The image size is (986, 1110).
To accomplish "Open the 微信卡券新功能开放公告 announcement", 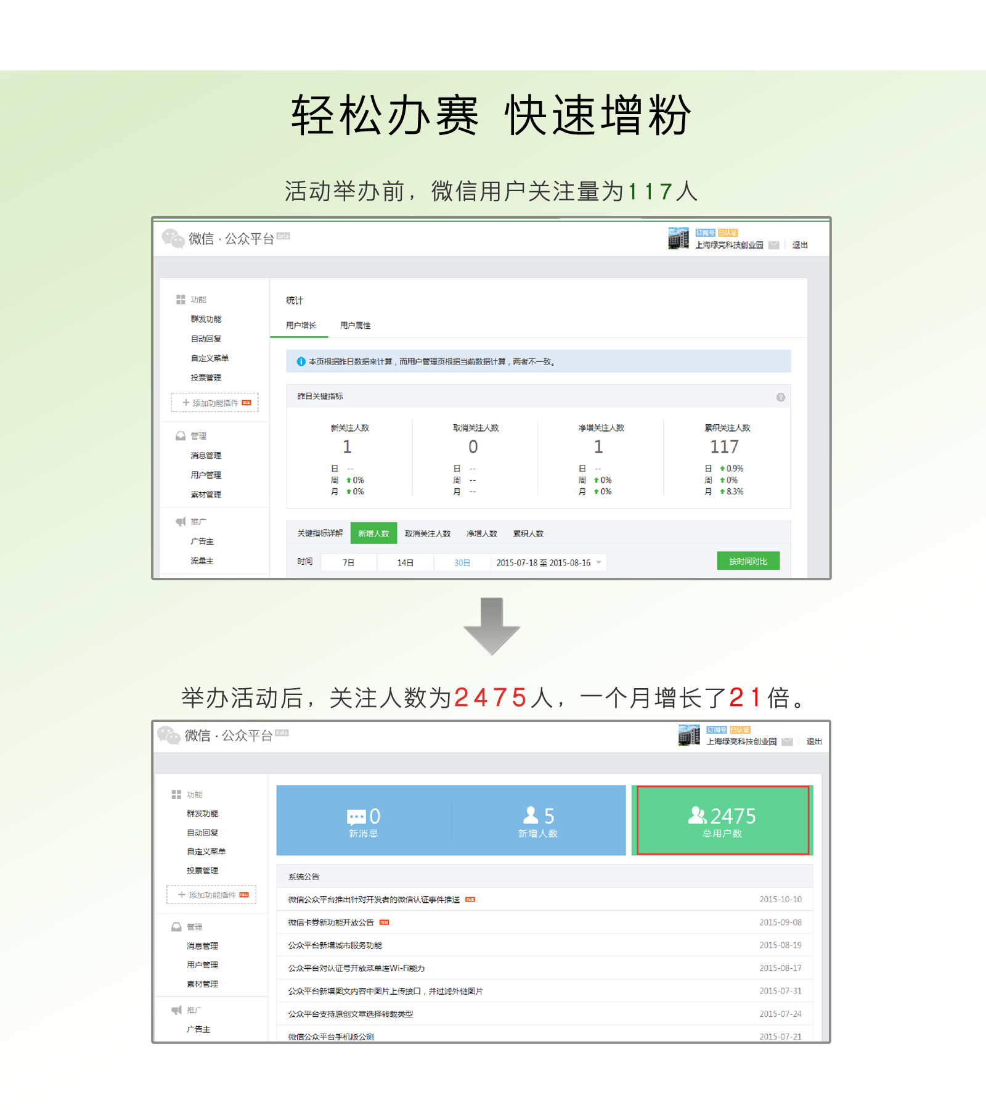I will [331, 923].
